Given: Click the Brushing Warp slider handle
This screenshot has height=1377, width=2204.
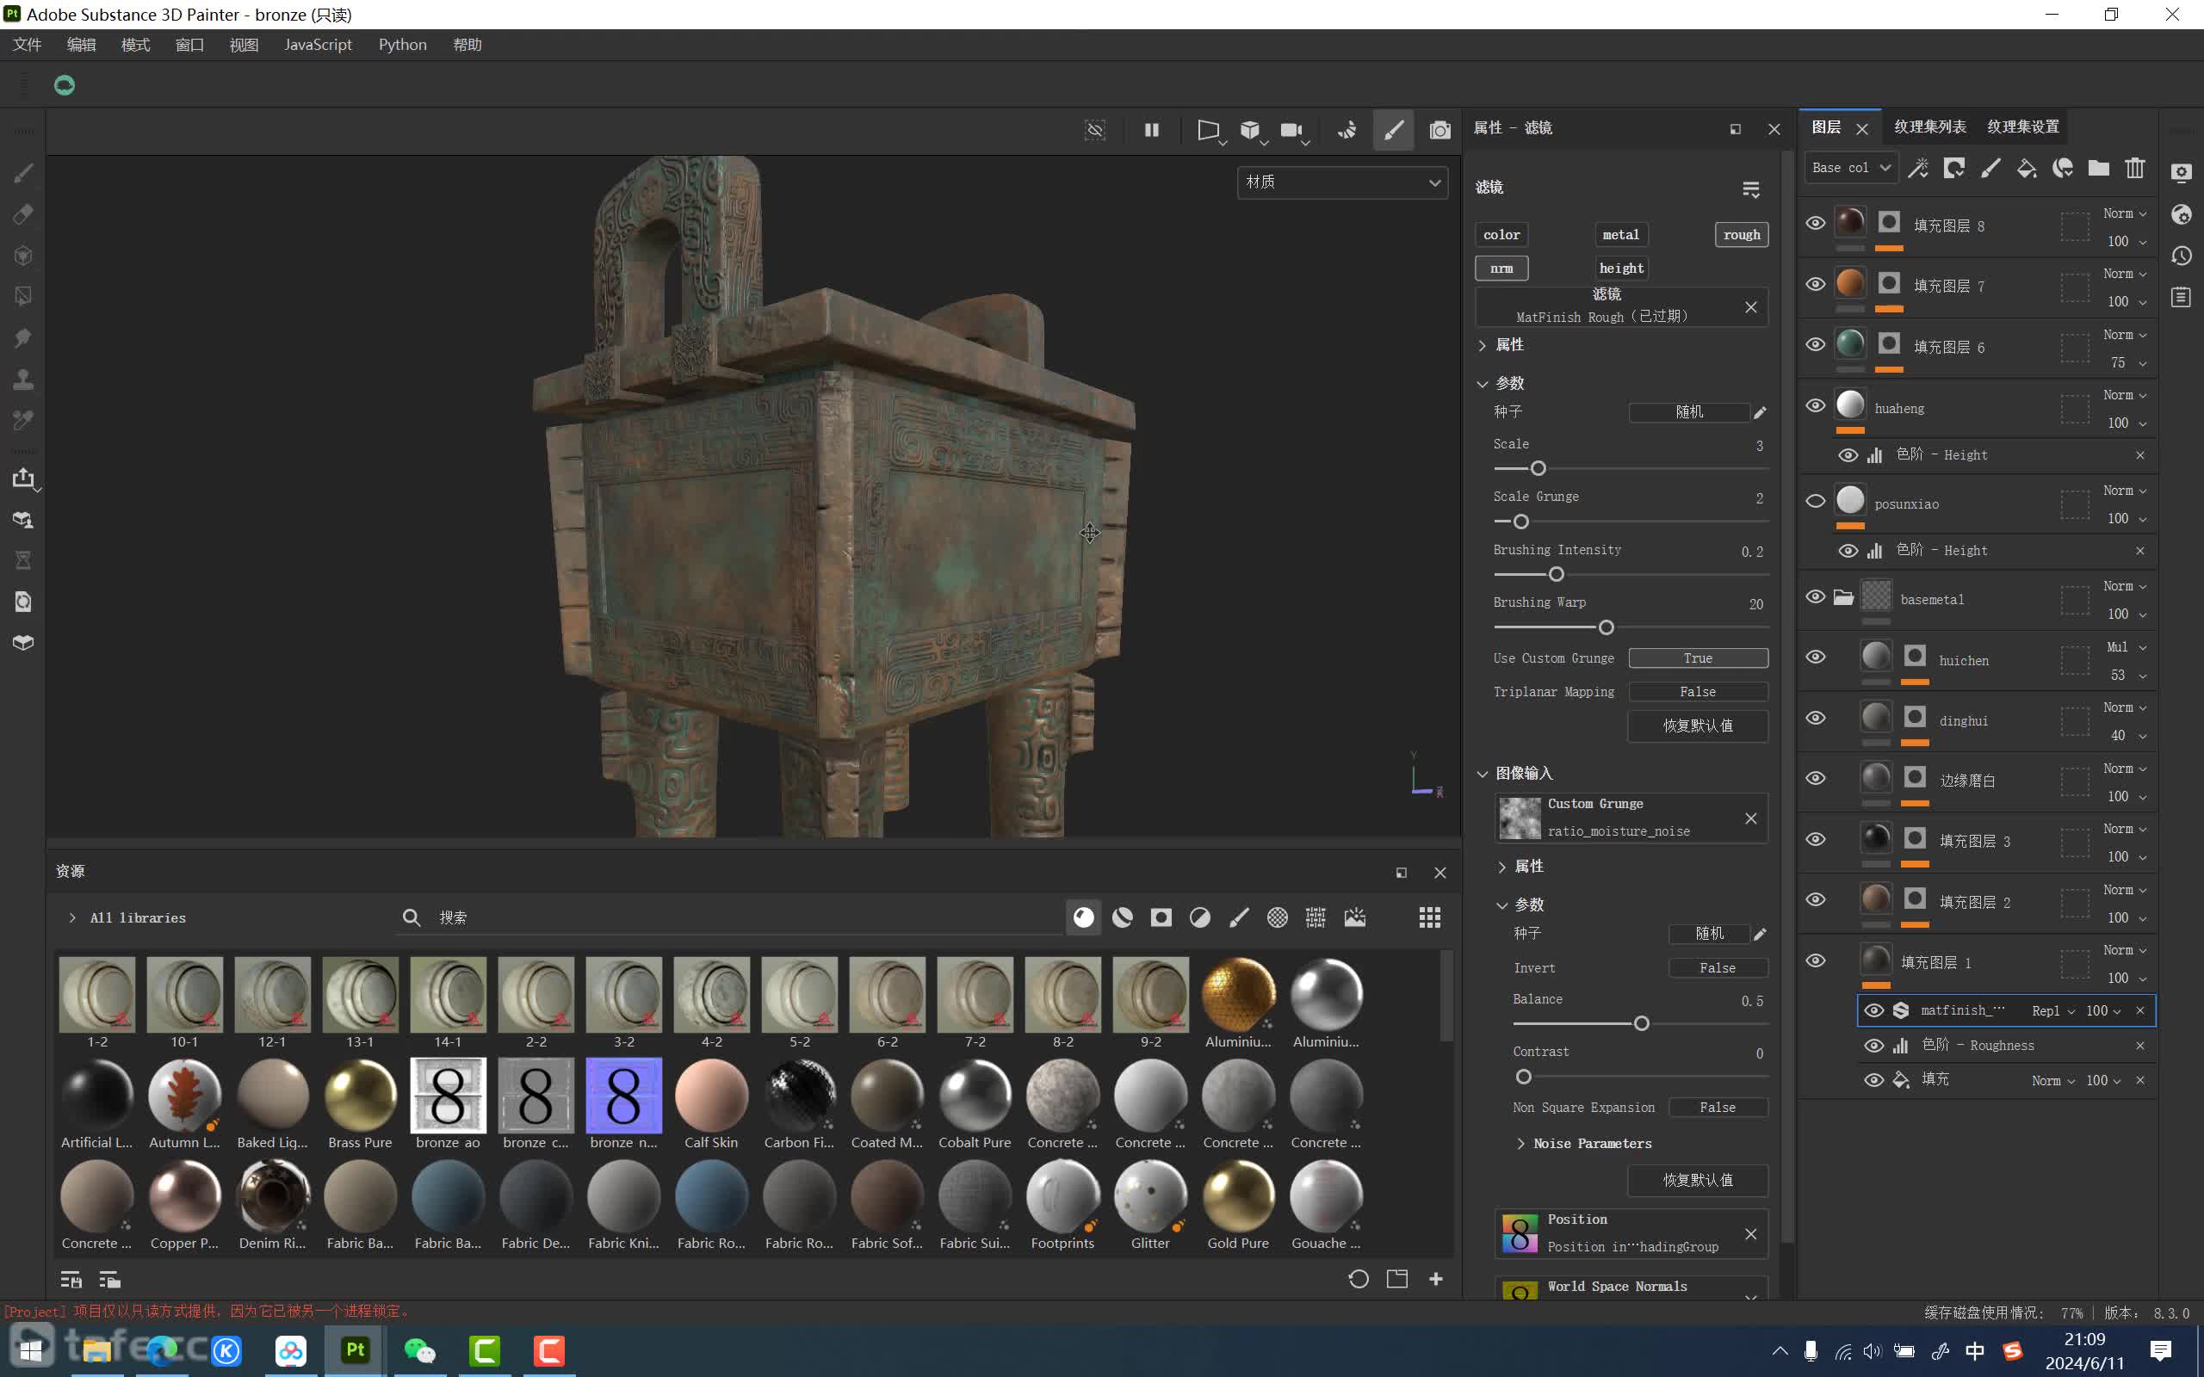Looking at the screenshot, I should 1606,627.
